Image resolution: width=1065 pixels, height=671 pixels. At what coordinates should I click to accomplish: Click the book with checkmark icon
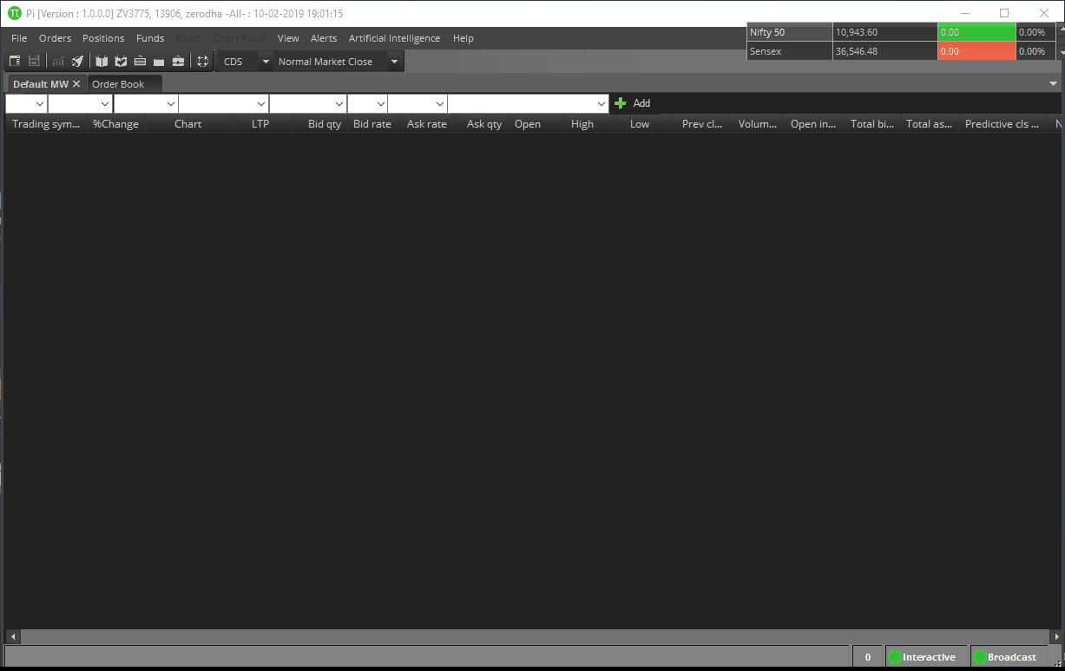(x=121, y=62)
